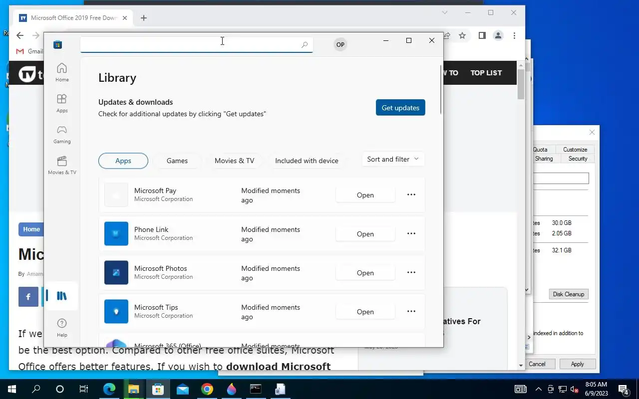This screenshot has width=639, height=399.
Task: Bookmark the page with Chrome star icon
Action: click(x=462, y=35)
